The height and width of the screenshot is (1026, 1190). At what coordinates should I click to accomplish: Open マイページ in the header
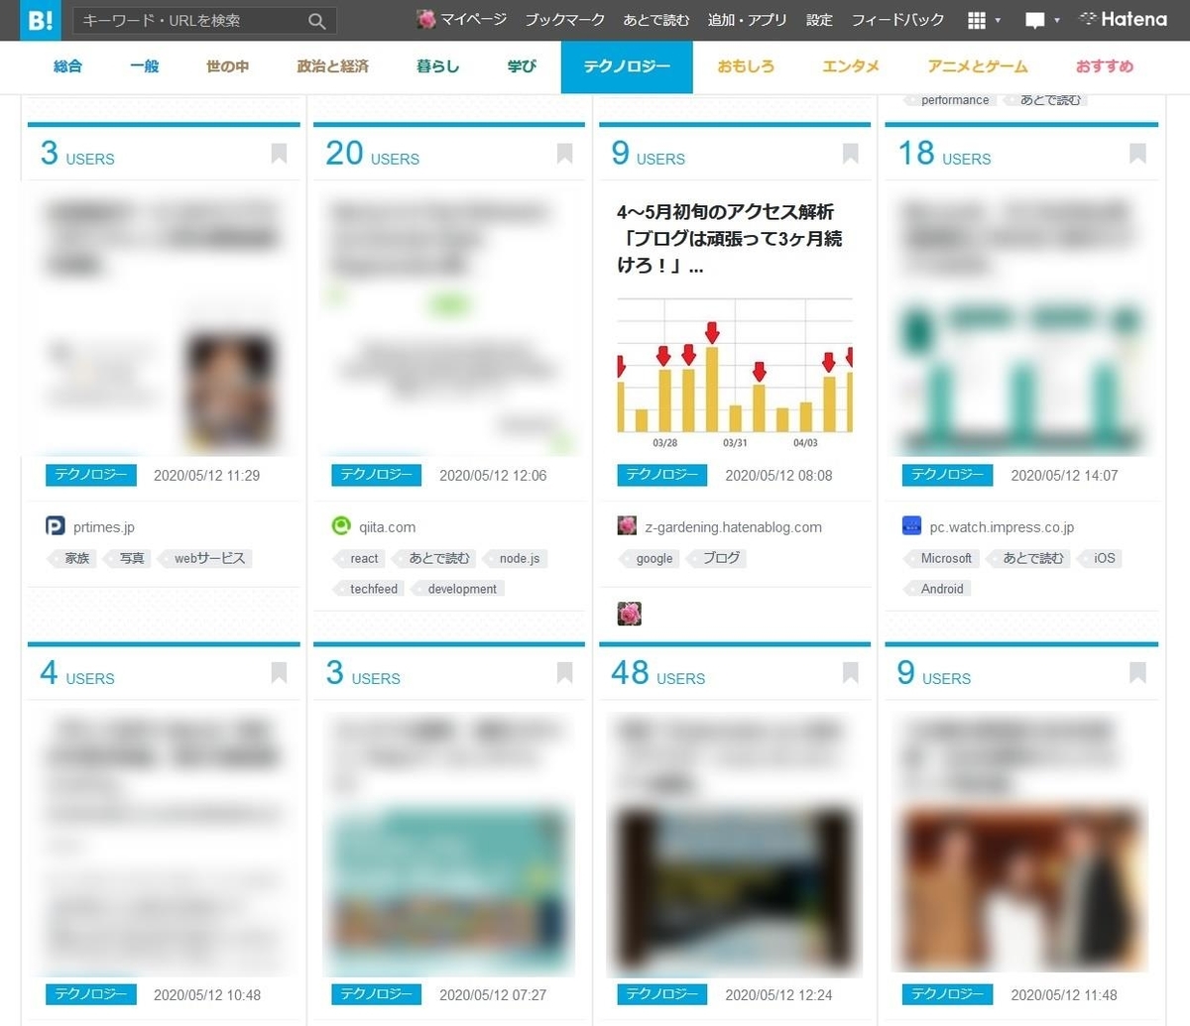[462, 20]
